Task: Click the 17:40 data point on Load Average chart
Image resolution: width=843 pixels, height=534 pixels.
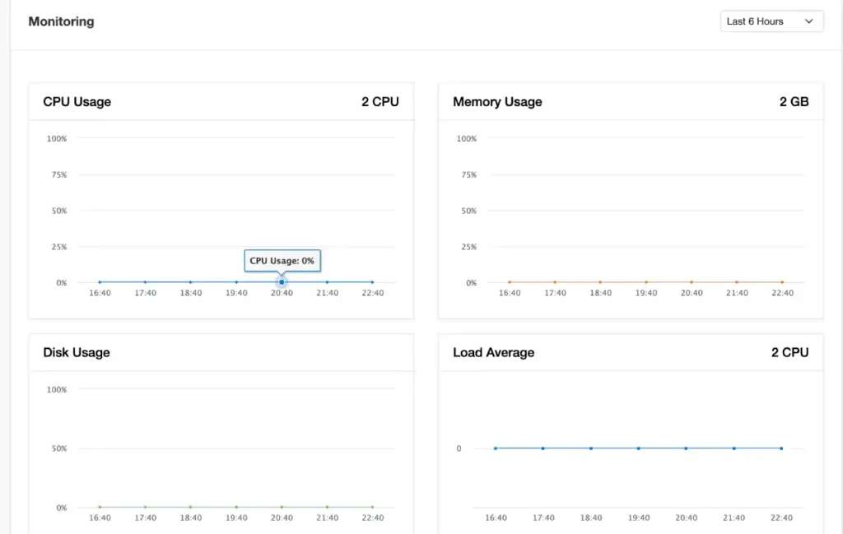Action: pos(543,448)
